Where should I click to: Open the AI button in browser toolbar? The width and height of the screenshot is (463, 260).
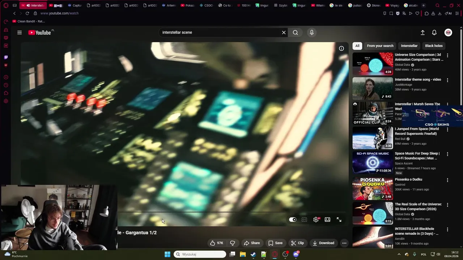coord(448,13)
